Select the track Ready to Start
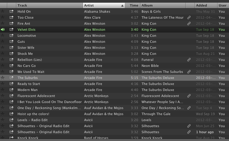Viewport: 229px width, 141px height. pyautogui.click(x=29, y=84)
